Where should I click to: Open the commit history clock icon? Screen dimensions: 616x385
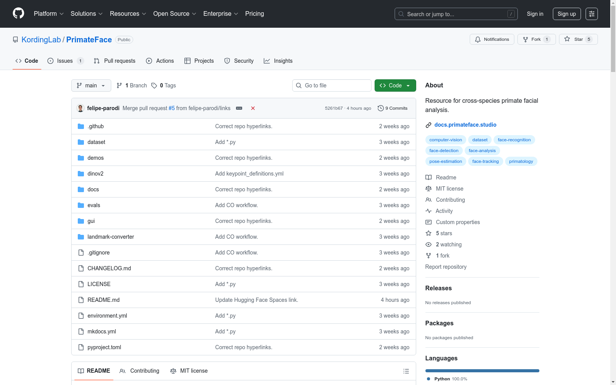pyautogui.click(x=381, y=108)
